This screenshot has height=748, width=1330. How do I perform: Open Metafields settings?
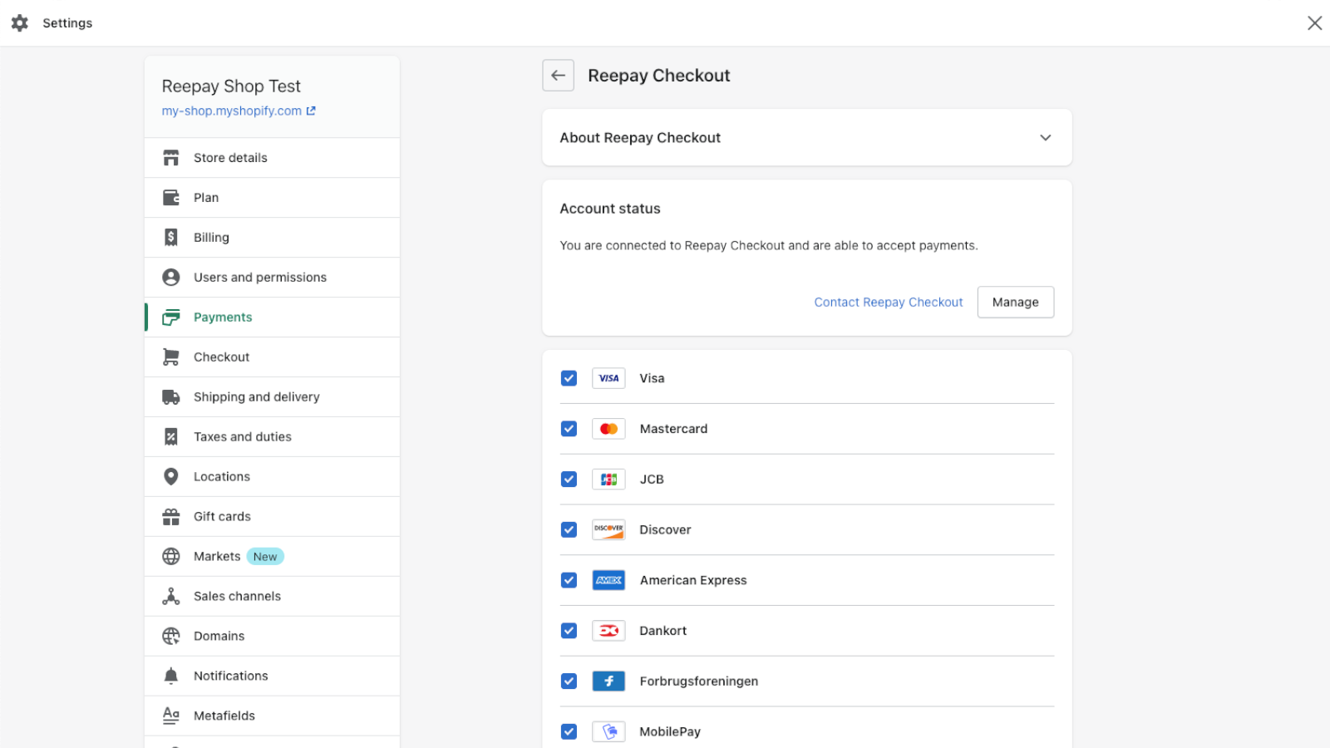click(x=272, y=716)
